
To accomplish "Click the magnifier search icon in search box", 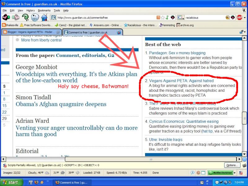I will (228, 18).
